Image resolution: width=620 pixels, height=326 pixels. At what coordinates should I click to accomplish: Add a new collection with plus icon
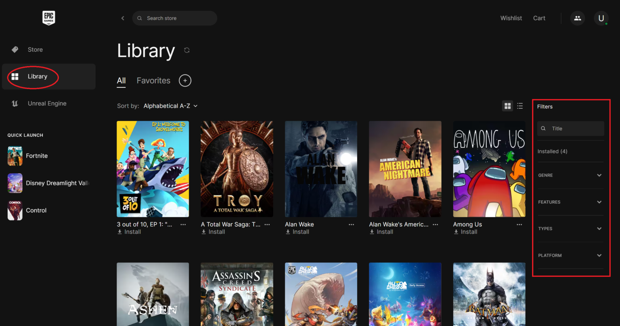point(185,81)
